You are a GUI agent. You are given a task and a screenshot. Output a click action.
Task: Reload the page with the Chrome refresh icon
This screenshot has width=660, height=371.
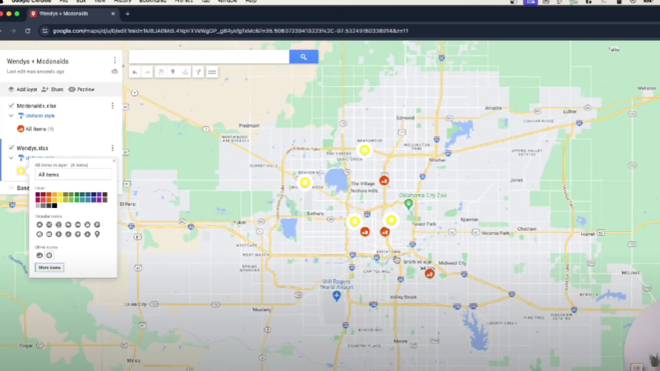(x=28, y=31)
